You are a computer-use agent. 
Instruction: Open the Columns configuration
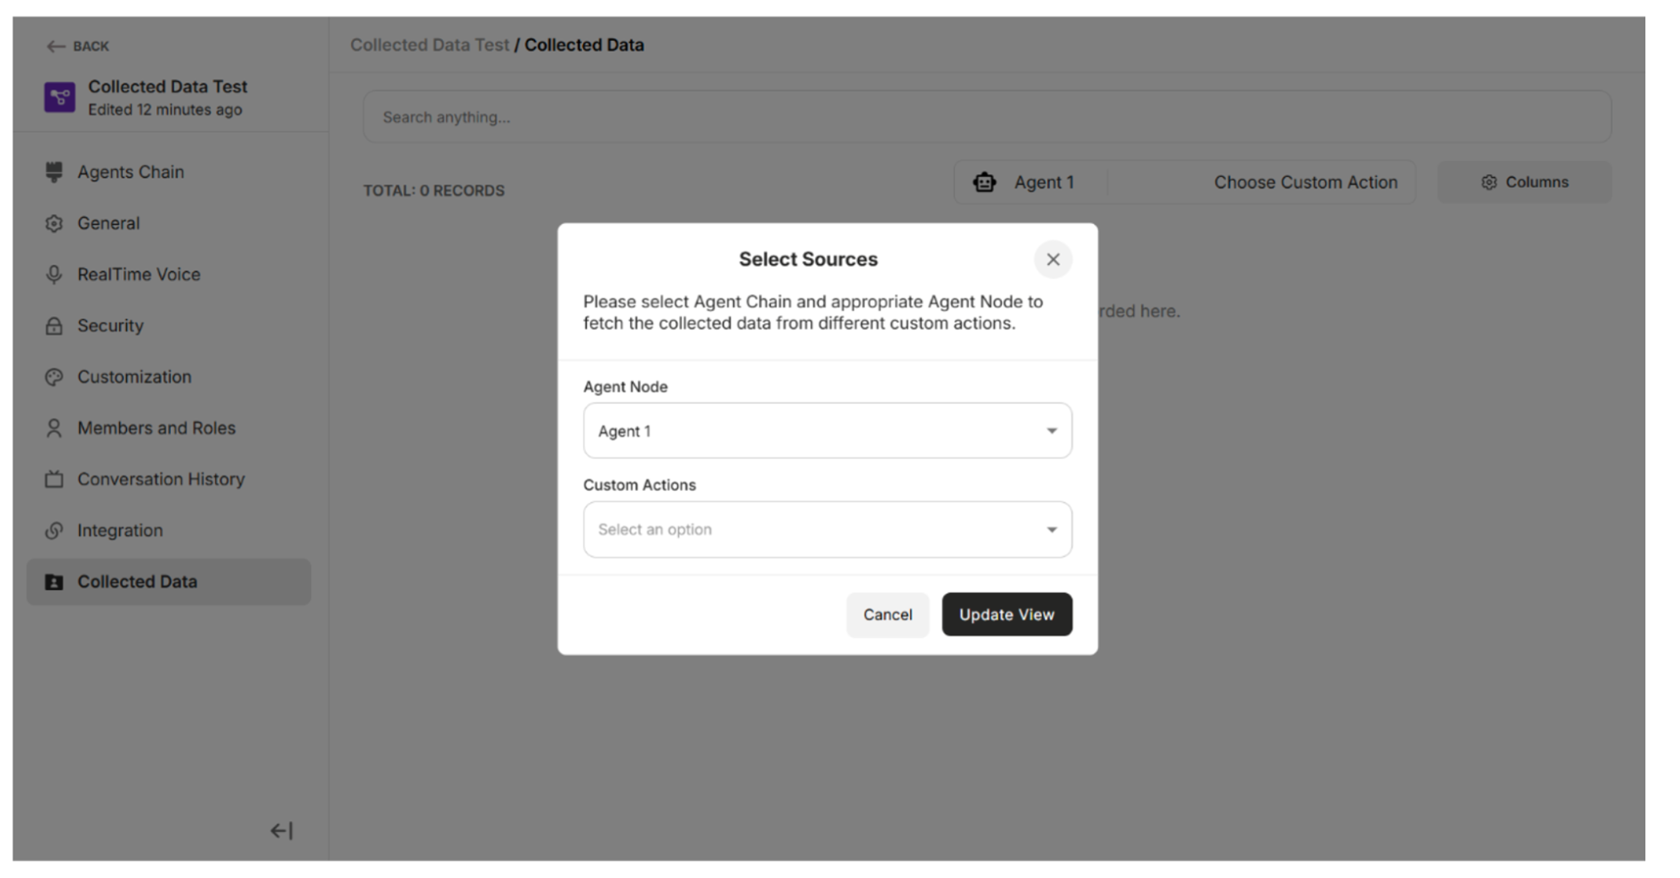pyautogui.click(x=1524, y=182)
